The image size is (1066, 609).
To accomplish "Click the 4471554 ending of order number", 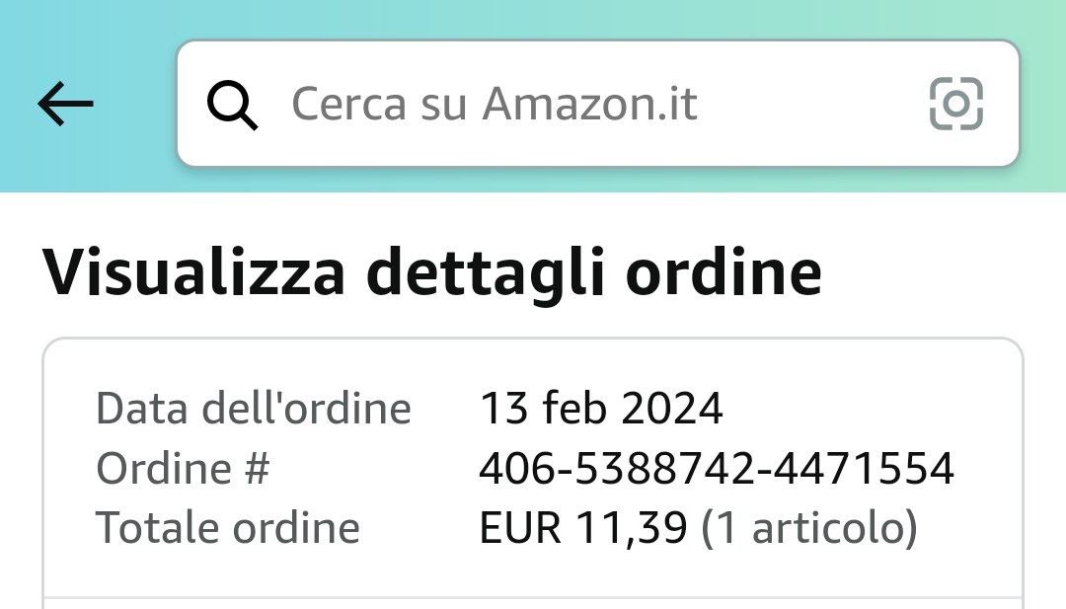I will (x=864, y=468).
